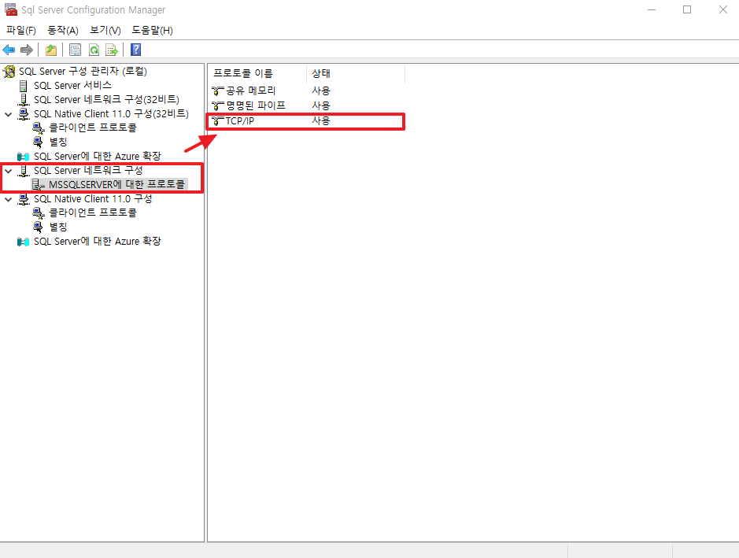Select the last SQL Server에 대한 Azure 확장 label
This screenshot has width=739, height=558.
(x=98, y=242)
